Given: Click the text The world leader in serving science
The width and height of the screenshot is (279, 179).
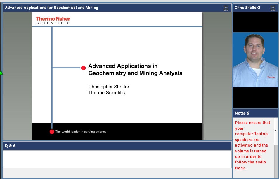Looking at the screenshot, I should pyautogui.click(x=81, y=132).
